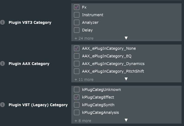Enable kPlugCategSynth checkbox
184x126 pixels.
(77, 105)
